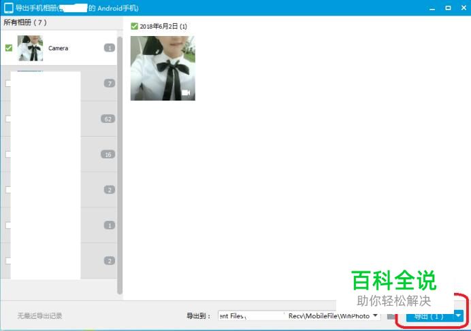Close the 导出手机相册 window

[x=464, y=8]
